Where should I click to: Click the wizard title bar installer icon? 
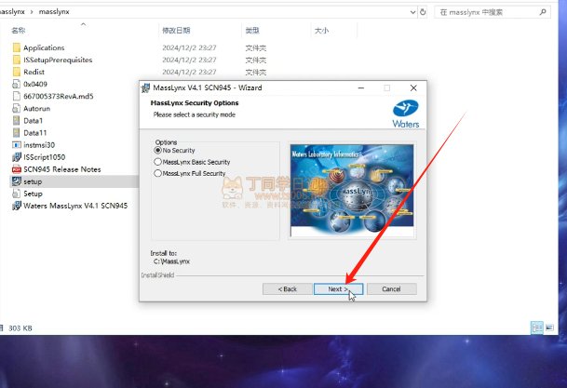(x=145, y=87)
